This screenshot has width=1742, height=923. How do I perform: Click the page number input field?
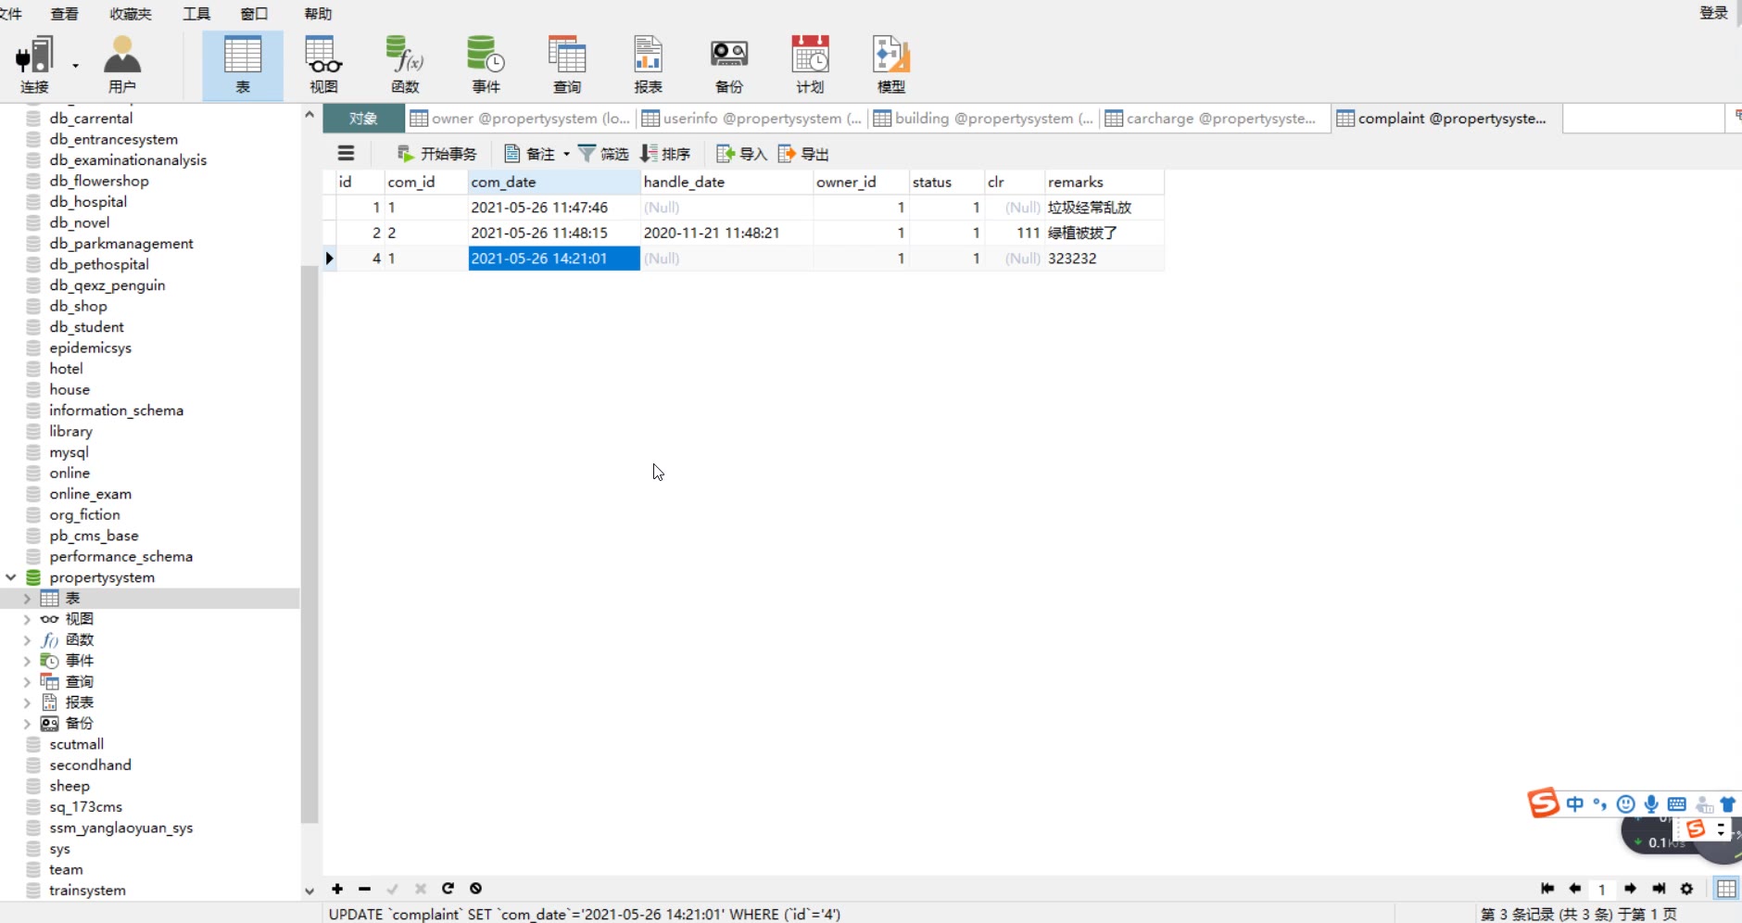(1602, 890)
